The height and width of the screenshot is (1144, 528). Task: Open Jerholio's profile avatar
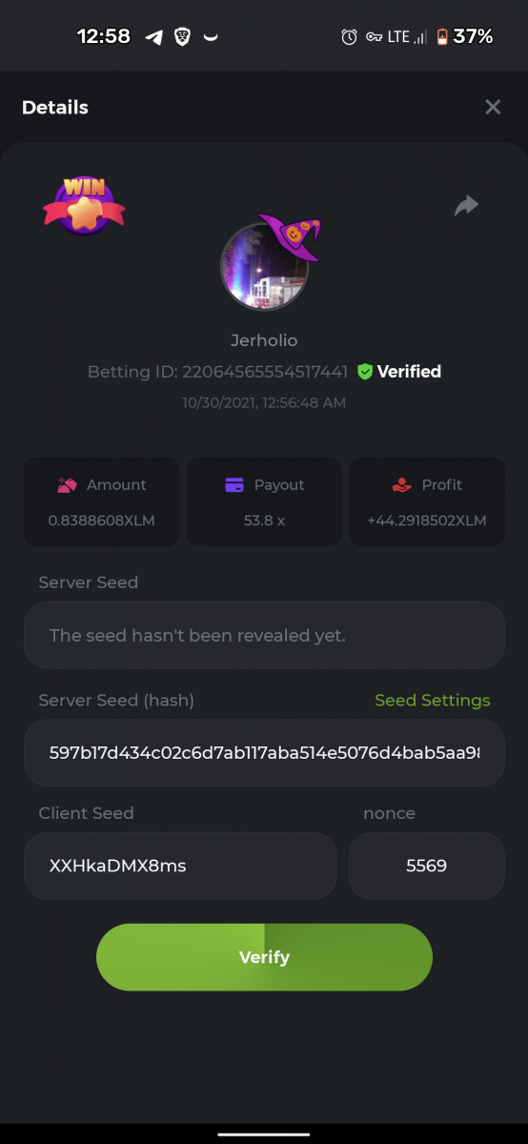[x=264, y=266]
